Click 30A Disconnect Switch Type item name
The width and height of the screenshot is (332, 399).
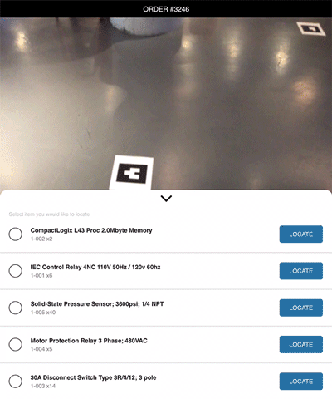click(93, 377)
